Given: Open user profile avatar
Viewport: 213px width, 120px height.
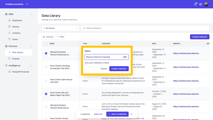Looking at the screenshot, I should tap(206, 4).
